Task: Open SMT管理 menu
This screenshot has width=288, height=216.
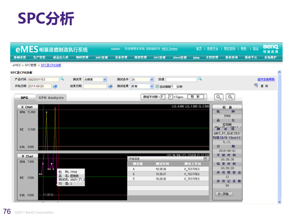Action: click(x=102, y=58)
